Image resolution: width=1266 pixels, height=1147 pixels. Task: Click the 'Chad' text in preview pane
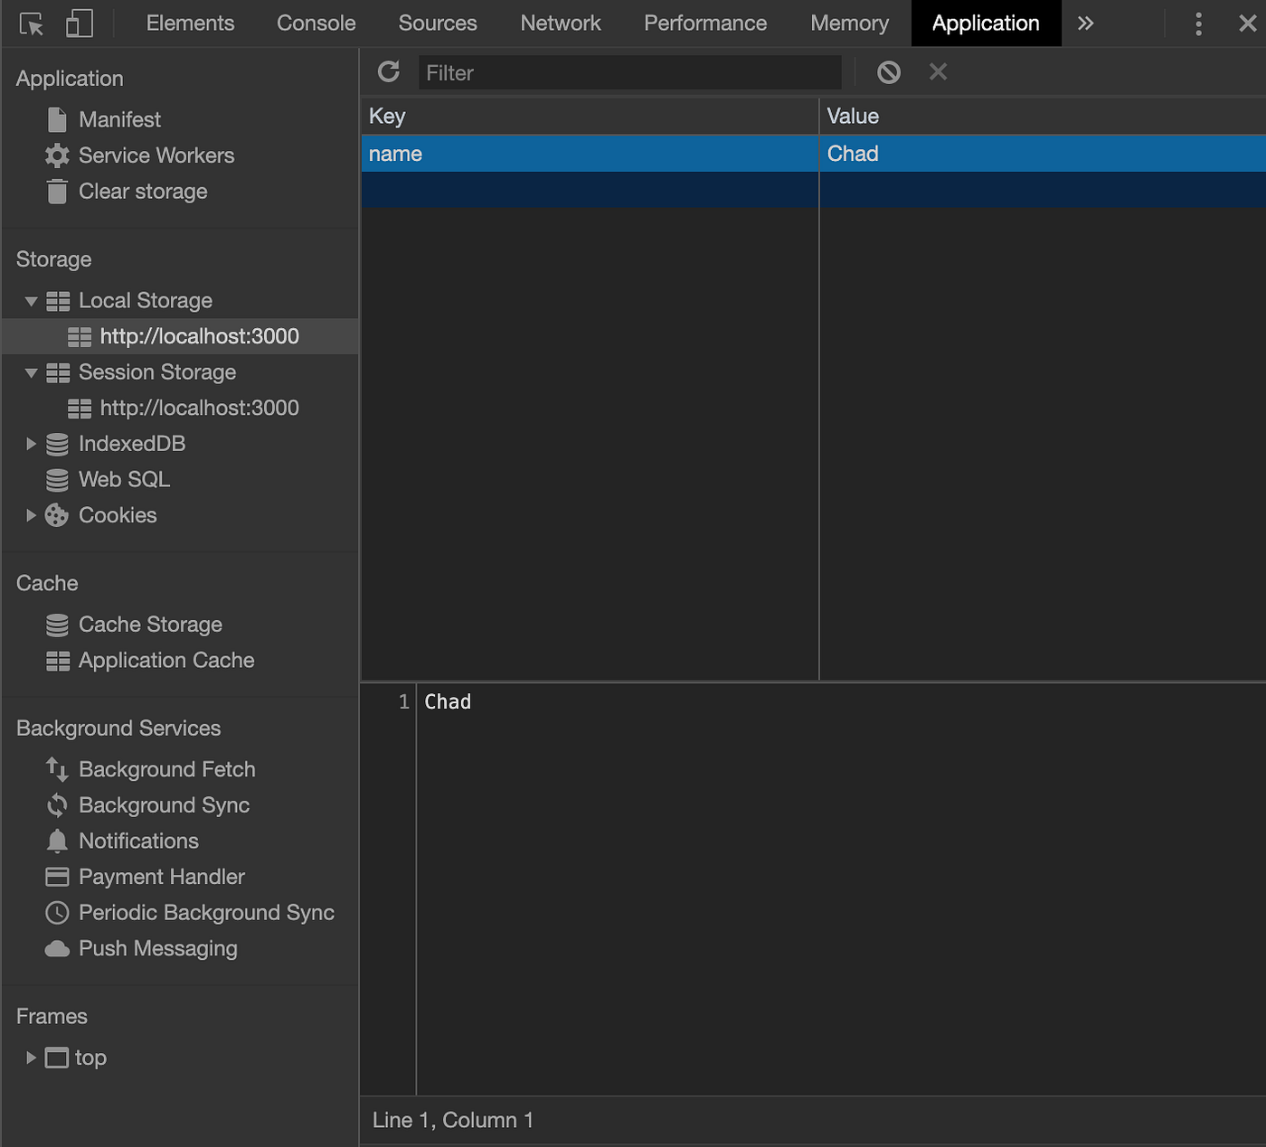pyautogui.click(x=448, y=701)
